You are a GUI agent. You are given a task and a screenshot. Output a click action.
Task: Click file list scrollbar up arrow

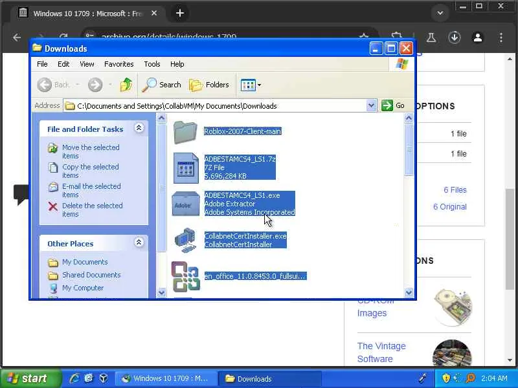pyautogui.click(x=409, y=118)
